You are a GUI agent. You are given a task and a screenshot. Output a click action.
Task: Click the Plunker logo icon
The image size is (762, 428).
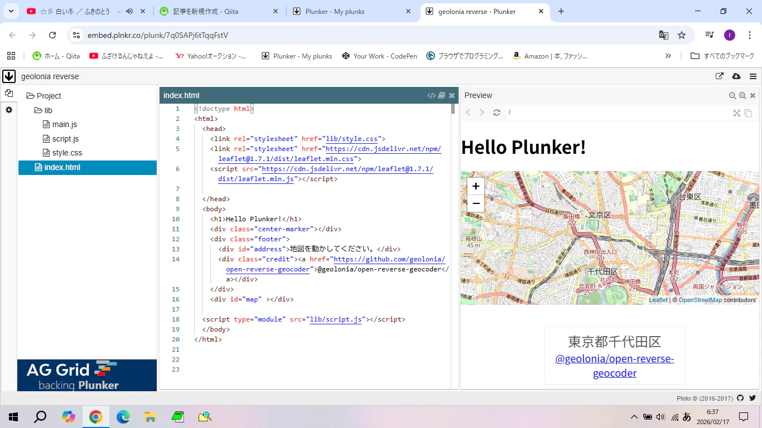(x=8, y=76)
